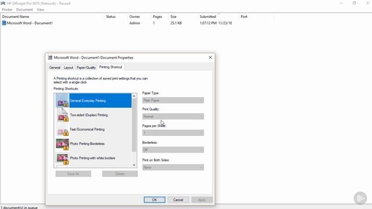This screenshot has height=209, width=372.
Task: Select Photo Printing Borderless label
Action: click(87, 144)
